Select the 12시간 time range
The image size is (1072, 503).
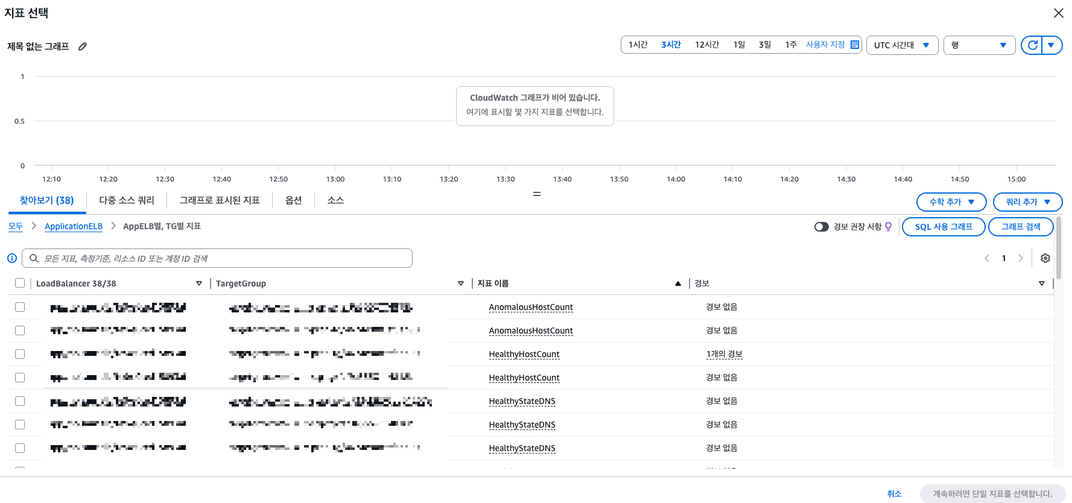coord(707,45)
